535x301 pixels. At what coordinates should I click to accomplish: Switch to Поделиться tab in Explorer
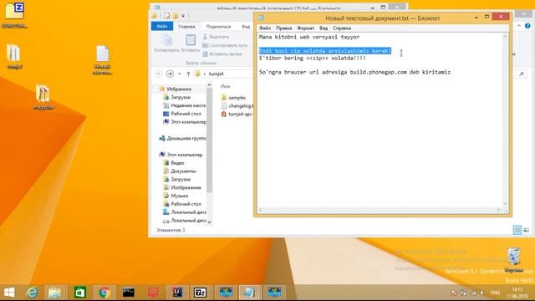tap(218, 26)
